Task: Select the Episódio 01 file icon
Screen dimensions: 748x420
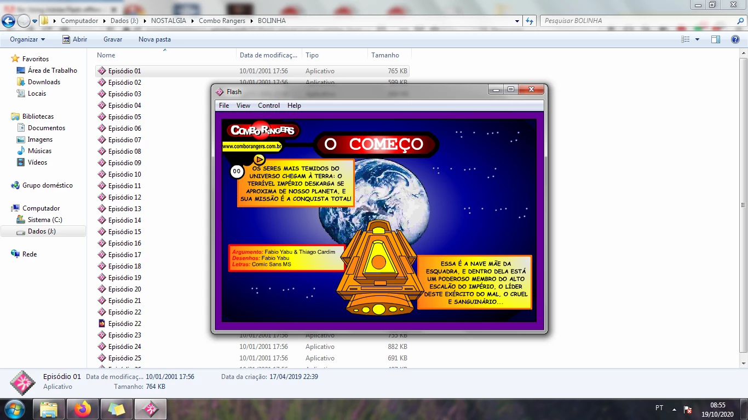Action: click(x=102, y=71)
